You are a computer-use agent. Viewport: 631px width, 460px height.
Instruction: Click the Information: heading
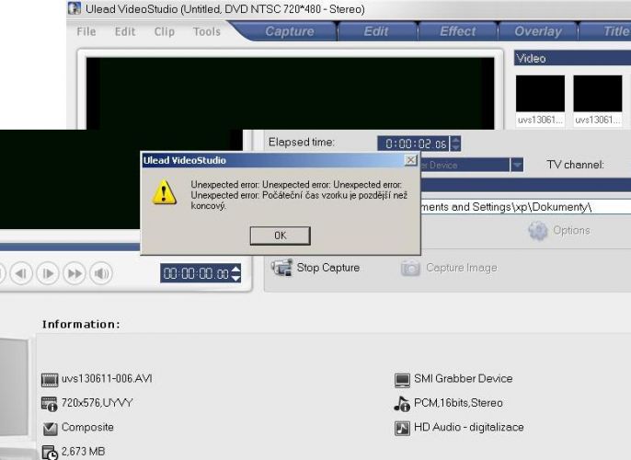81,325
